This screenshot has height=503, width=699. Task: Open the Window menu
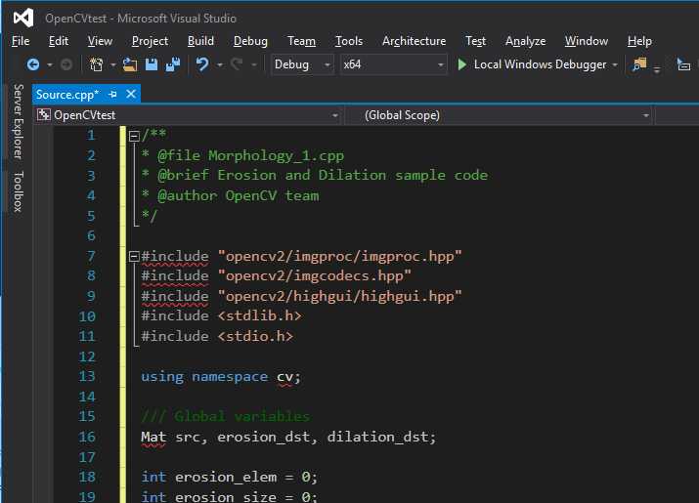[x=587, y=41]
